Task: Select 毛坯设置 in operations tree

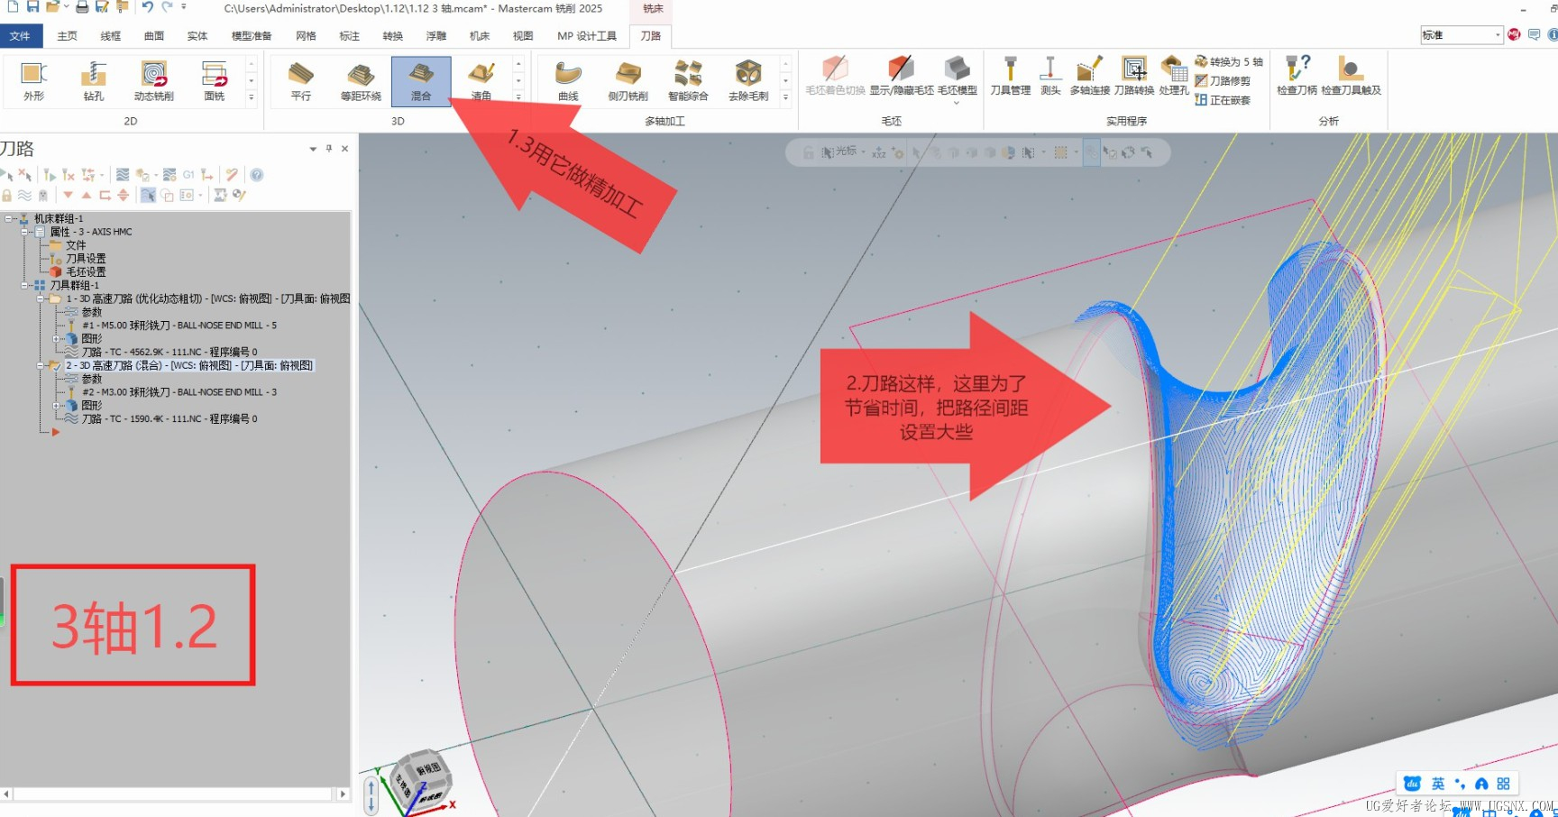Action: pyautogui.click(x=78, y=271)
